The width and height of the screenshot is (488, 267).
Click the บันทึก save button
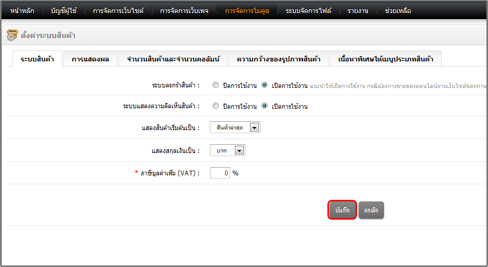pyautogui.click(x=342, y=210)
